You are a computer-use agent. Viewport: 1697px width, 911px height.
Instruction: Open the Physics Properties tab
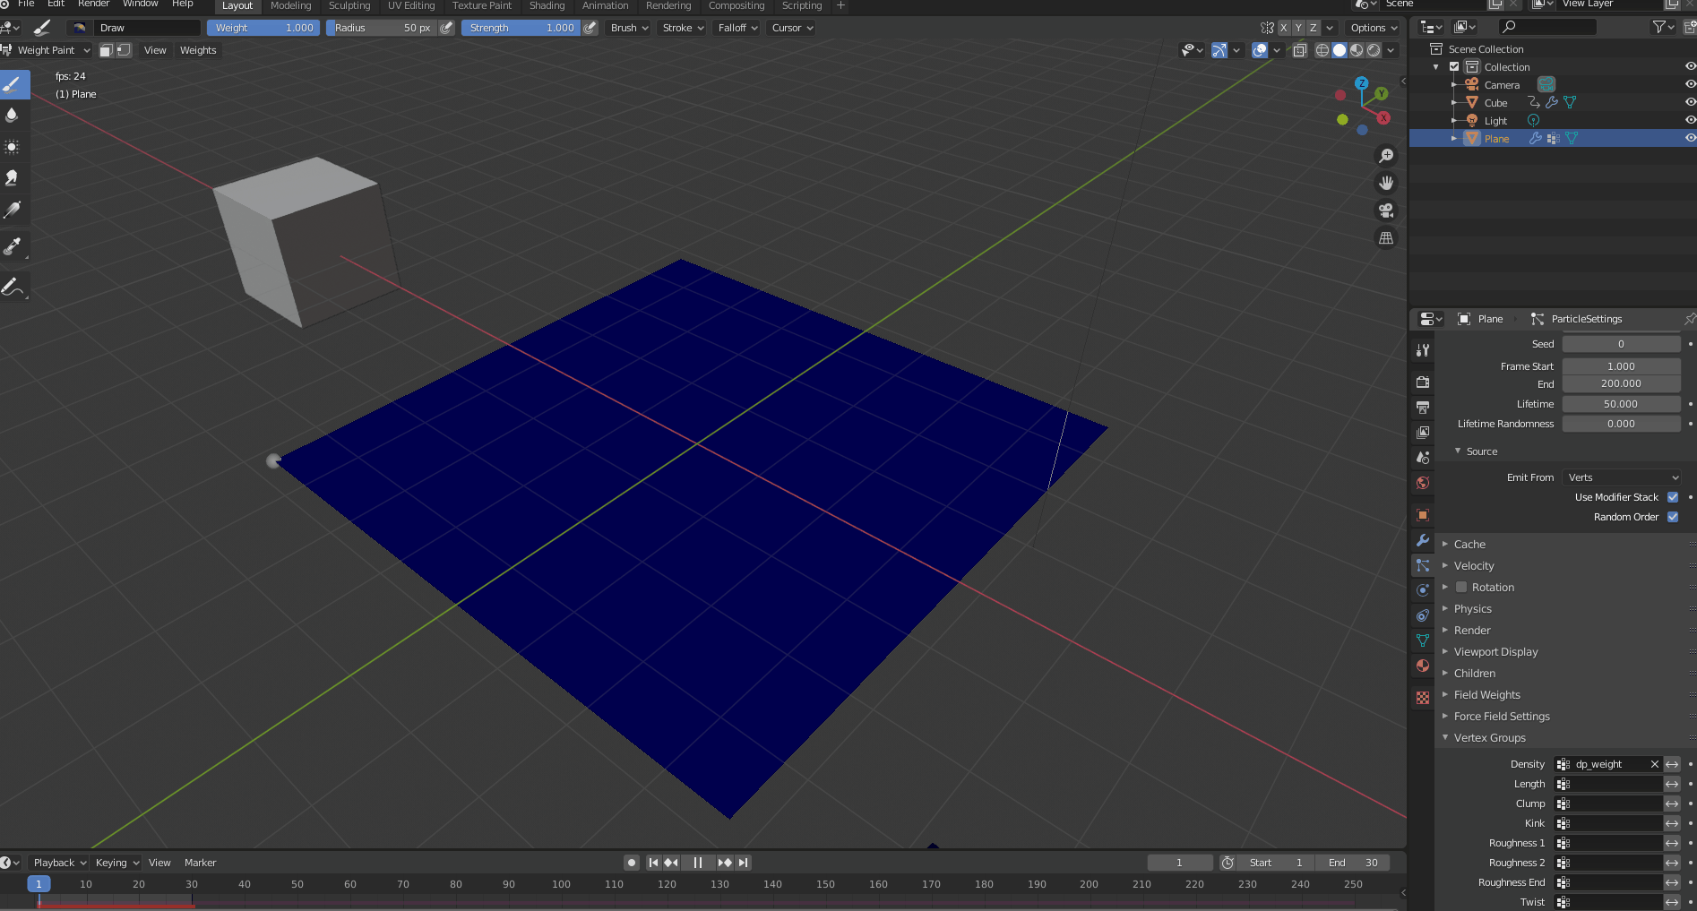(x=1423, y=590)
